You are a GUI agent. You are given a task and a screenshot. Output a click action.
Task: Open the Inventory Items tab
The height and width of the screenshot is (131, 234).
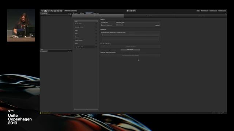click(x=98, y=16)
